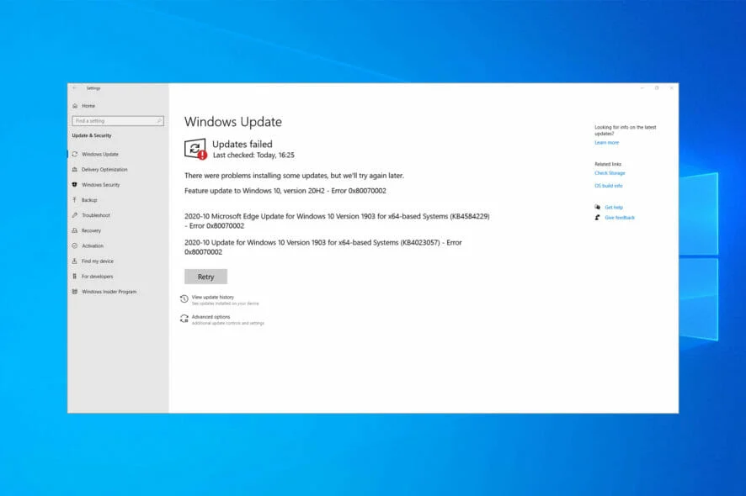Viewport: 746px width, 496px height.
Task: Click the Home icon in the sidebar
Action: tap(75, 106)
